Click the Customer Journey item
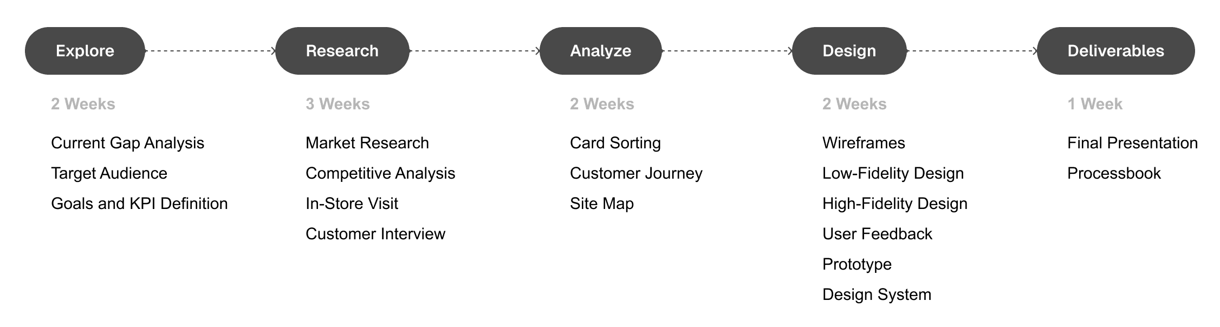 coord(636,173)
